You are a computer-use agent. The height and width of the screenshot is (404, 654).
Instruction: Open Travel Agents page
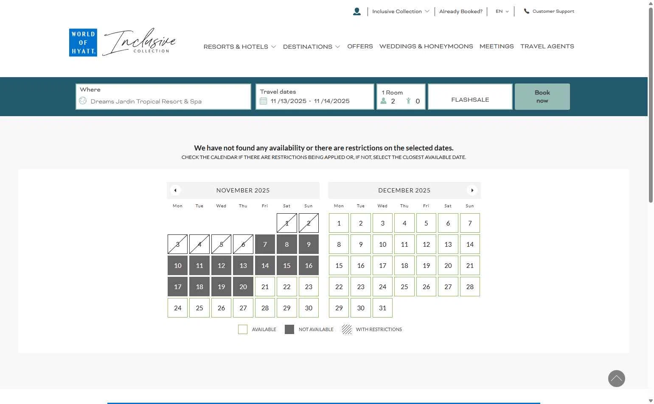(547, 46)
